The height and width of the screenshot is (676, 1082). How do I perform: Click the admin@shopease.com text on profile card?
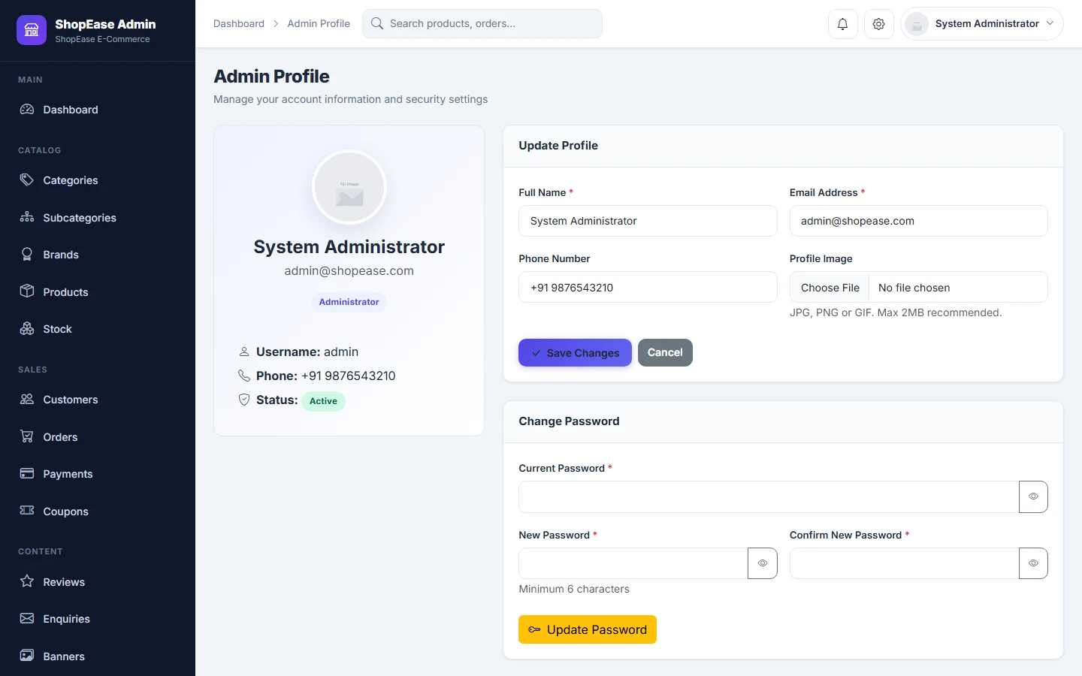click(x=349, y=271)
